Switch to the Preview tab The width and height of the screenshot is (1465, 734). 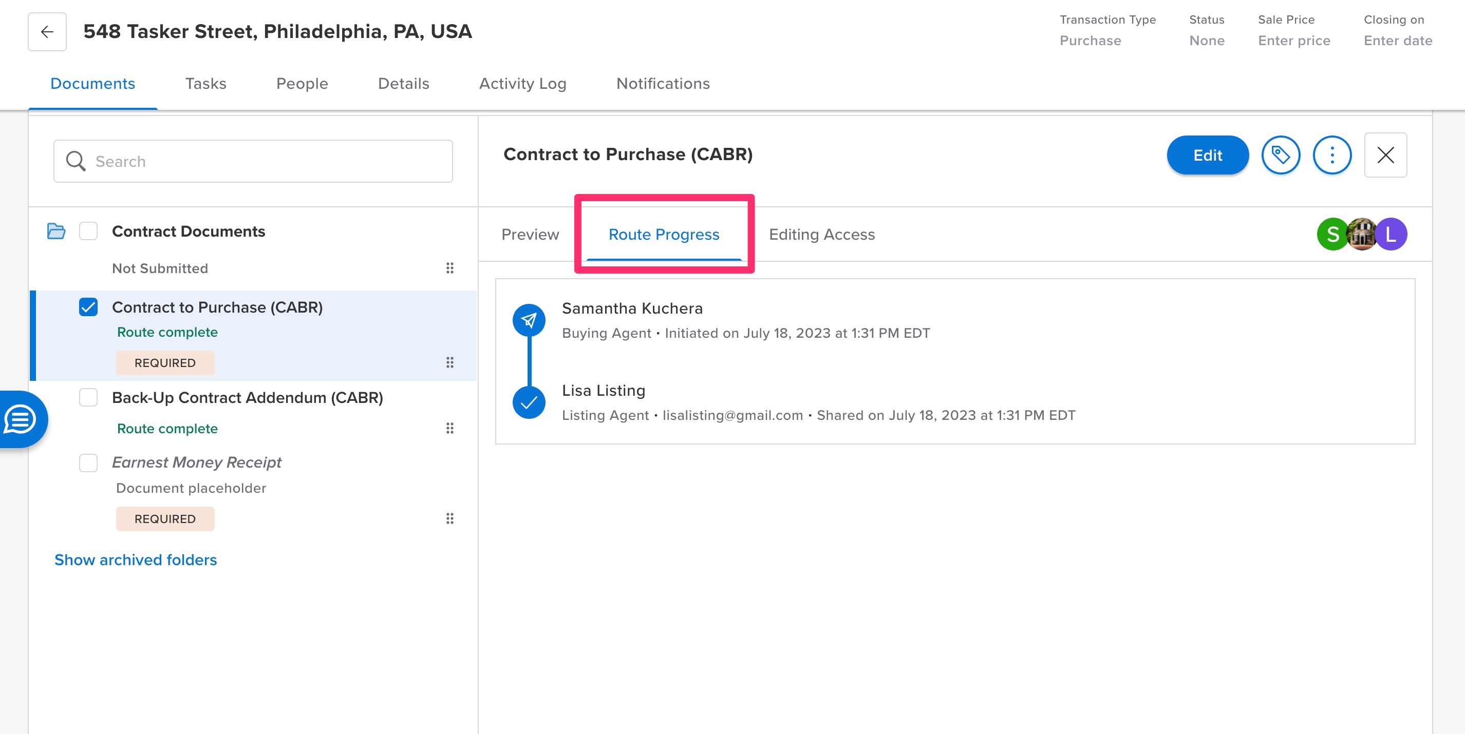530,234
